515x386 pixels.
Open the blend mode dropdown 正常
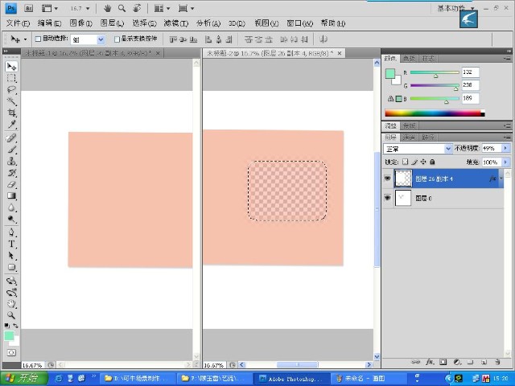(418, 149)
